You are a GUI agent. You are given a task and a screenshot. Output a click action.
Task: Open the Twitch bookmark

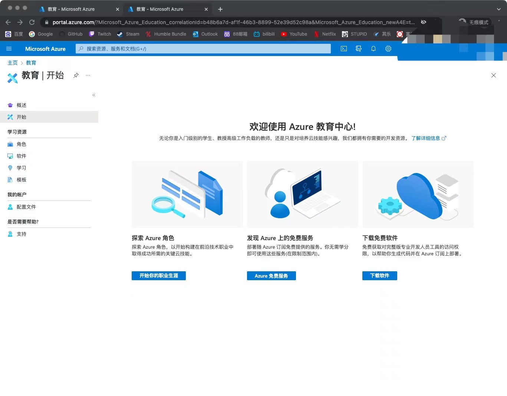pyautogui.click(x=100, y=34)
